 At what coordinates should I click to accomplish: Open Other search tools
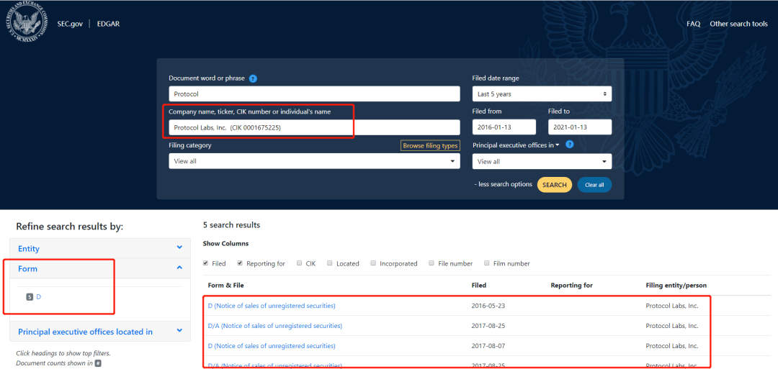click(738, 24)
